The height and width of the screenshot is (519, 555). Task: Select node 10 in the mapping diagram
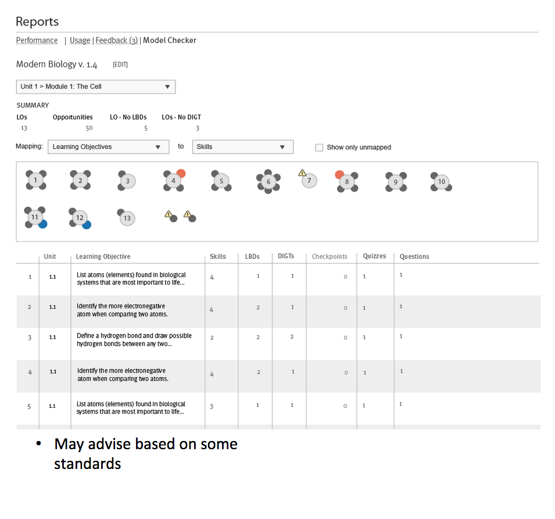[x=441, y=182]
